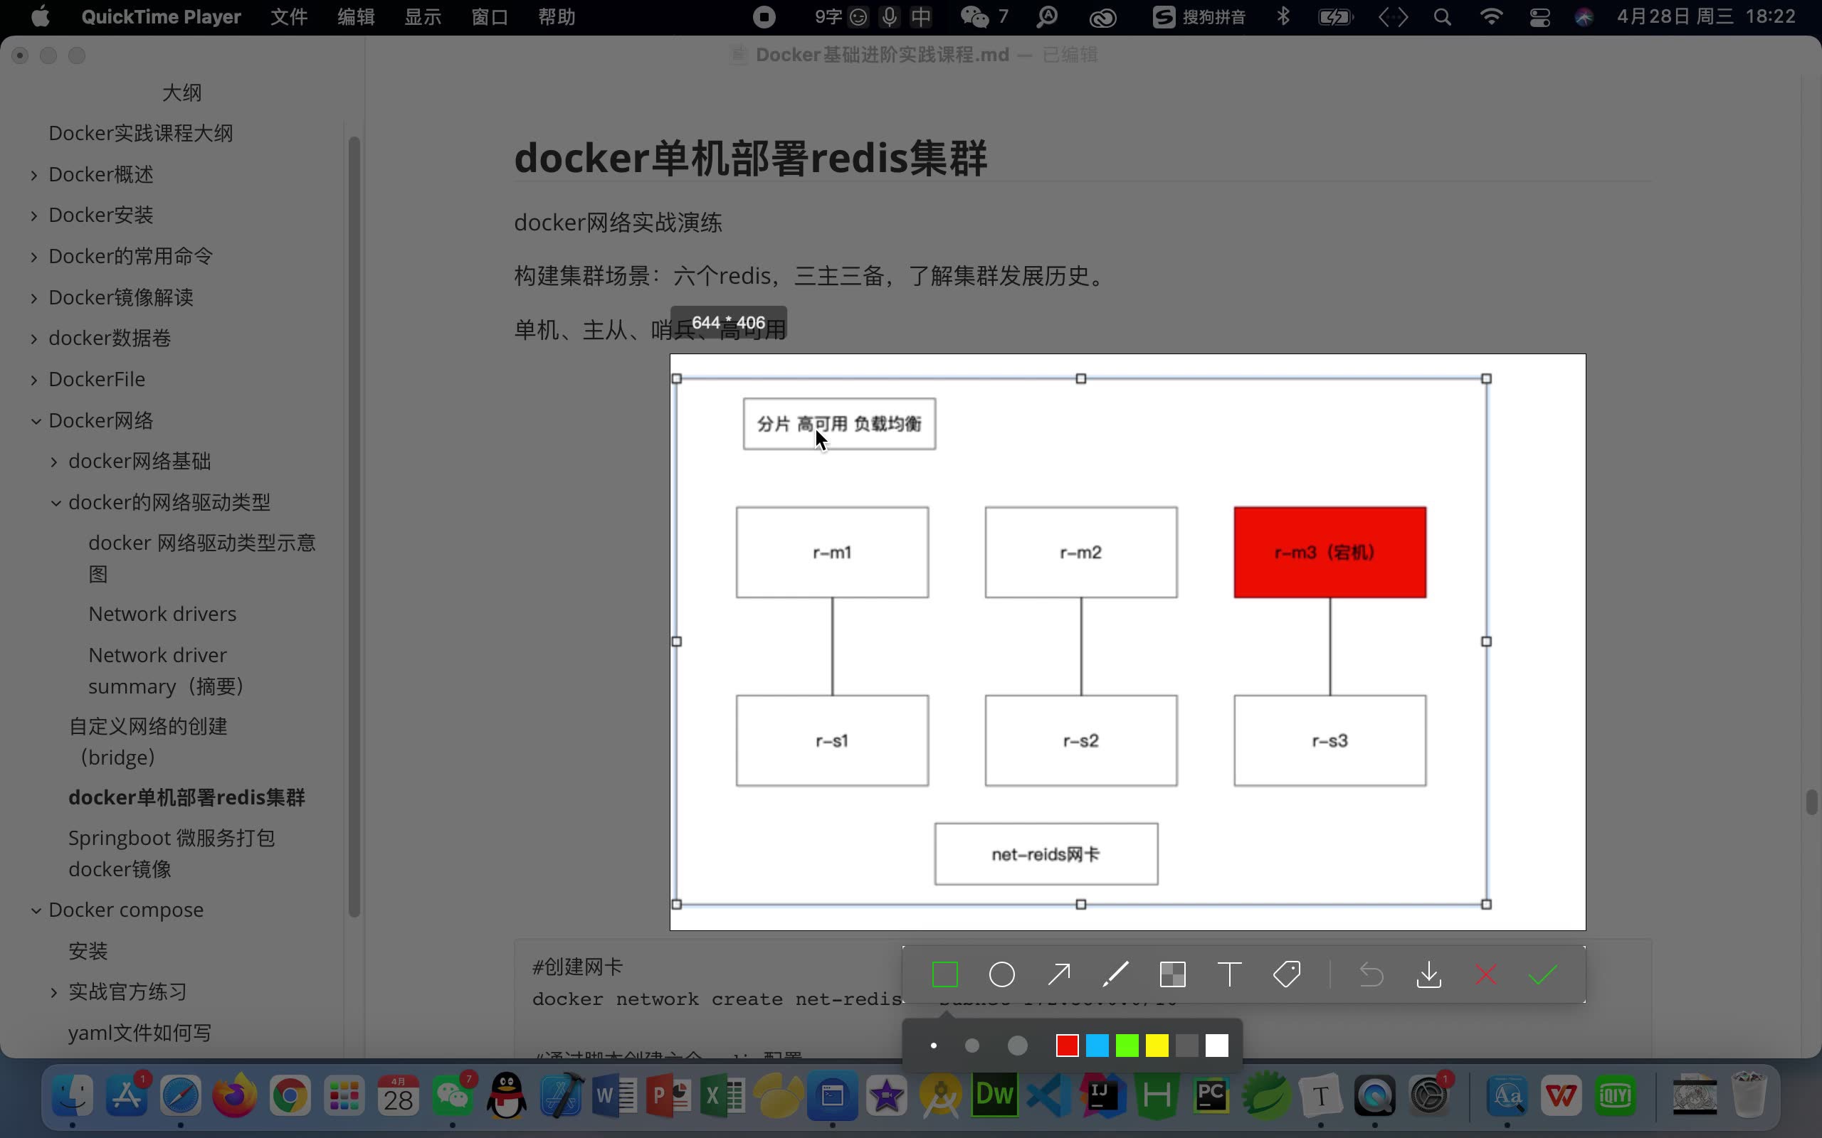
Task: Click the undo icon in the annotation toolbar
Action: click(x=1370, y=974)
